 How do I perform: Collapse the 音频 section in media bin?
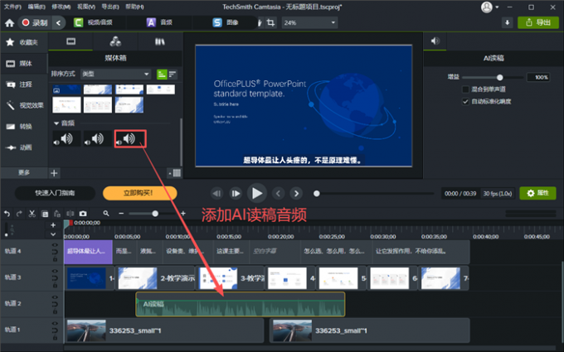click(56, 123)
